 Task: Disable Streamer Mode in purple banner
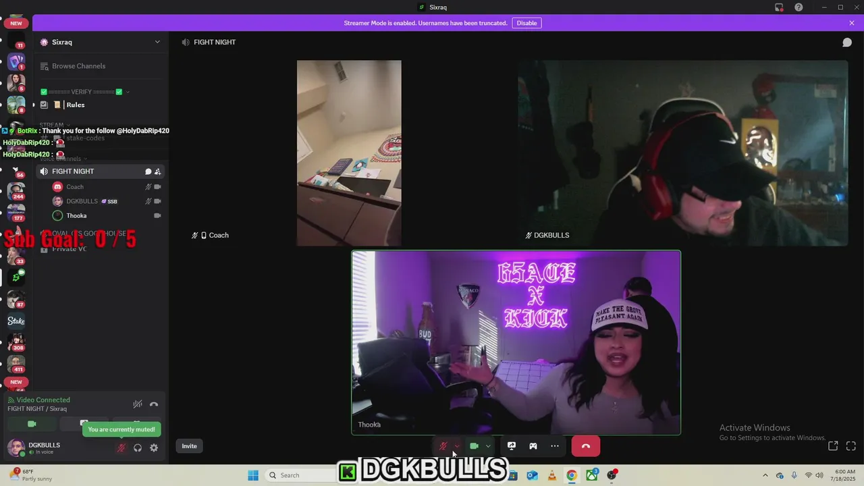pyautogui.click(x=526, y=23)
